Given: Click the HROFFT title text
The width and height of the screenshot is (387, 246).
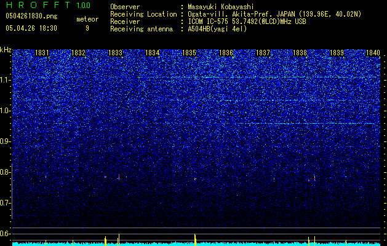Looking at the screenshot, I should 39,5.
